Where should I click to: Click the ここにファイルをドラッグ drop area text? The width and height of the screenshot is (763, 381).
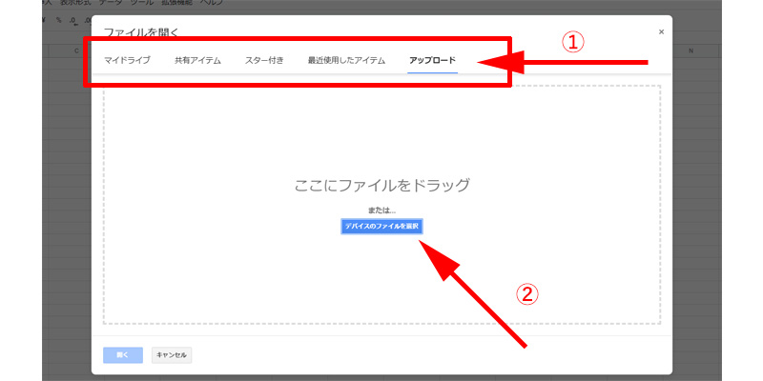382,185
